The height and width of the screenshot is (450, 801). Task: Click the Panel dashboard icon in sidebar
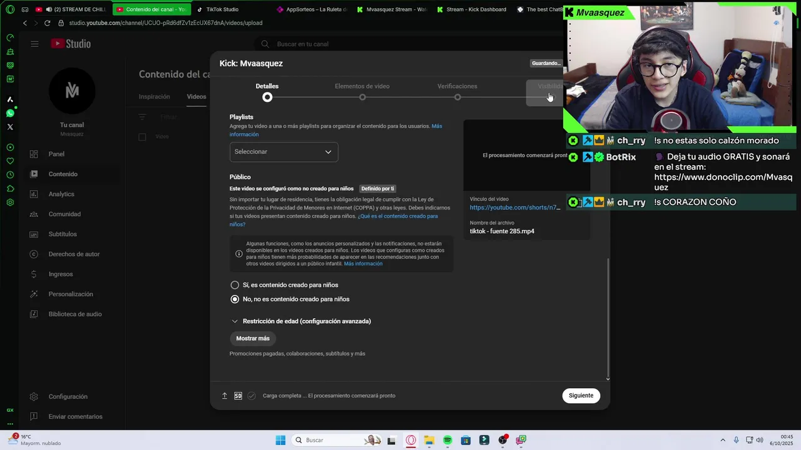click(x=34, y=154)
